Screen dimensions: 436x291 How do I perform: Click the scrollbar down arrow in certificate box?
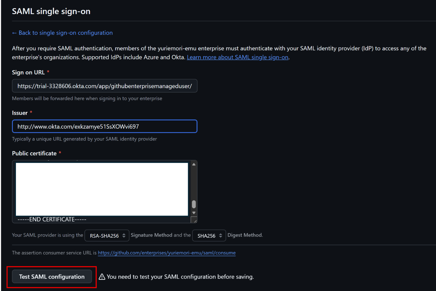tap(194, 213)
